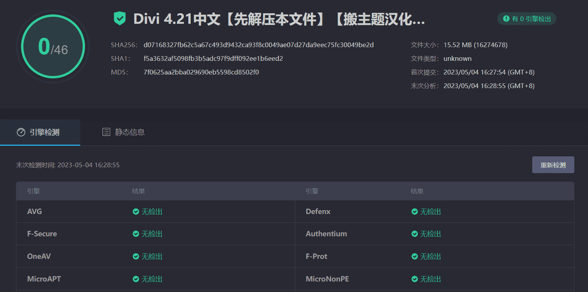The image size is (588, 292).
Task: Click the exclamation icon in engine badge
Action: [506, 18]
